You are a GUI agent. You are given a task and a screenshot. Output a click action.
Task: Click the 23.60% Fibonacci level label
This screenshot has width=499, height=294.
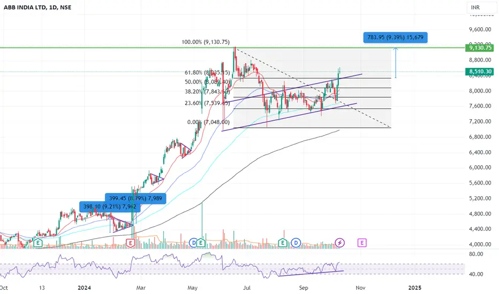(x=207, y=103)
